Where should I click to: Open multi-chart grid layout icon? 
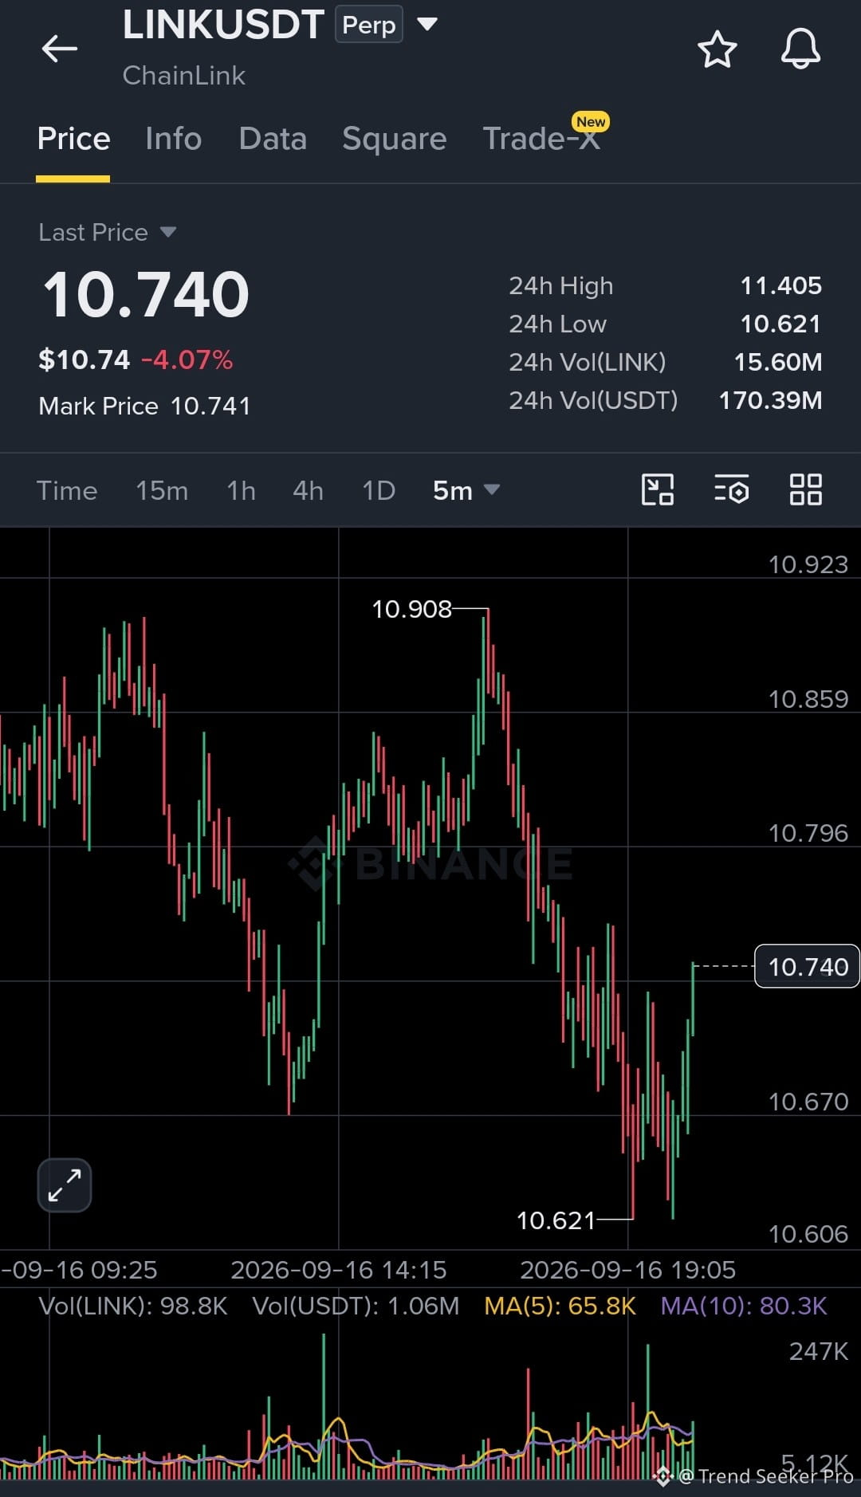pyautogui.click(x=805, y=489)
